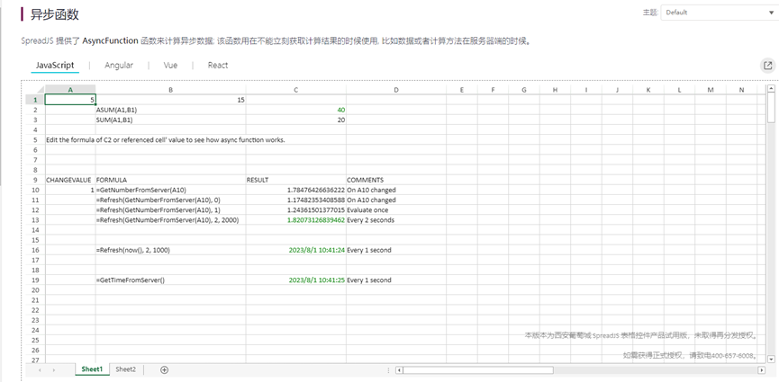Click the horizontal scrollbar thumb
The height and width of the screenshot is (382, 779).
click(x=478, y=370)
